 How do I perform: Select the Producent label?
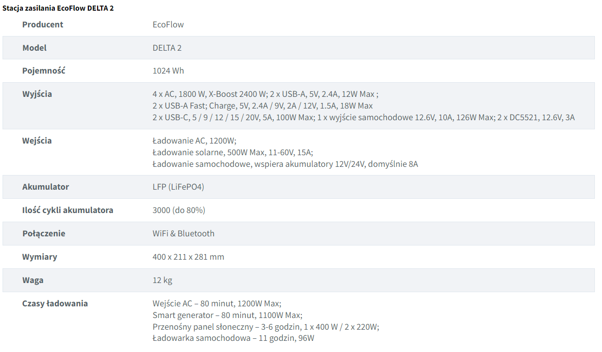(43, 24)
